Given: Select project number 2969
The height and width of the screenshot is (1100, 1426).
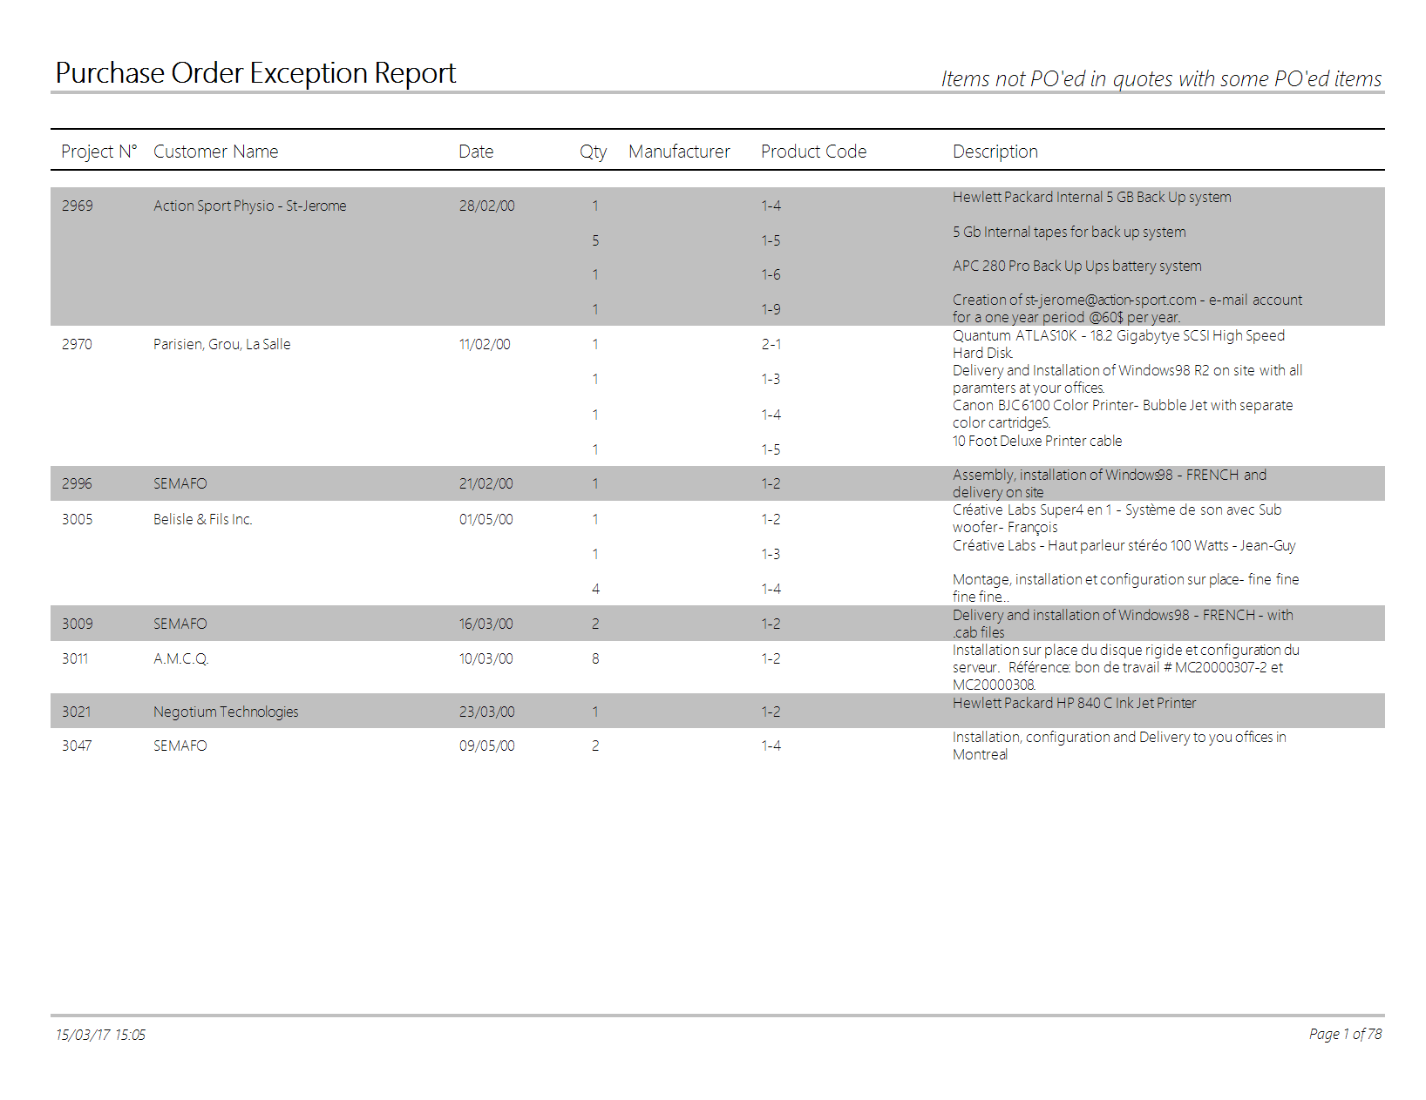Looking at the screenshot, I should tap(77, 206).
